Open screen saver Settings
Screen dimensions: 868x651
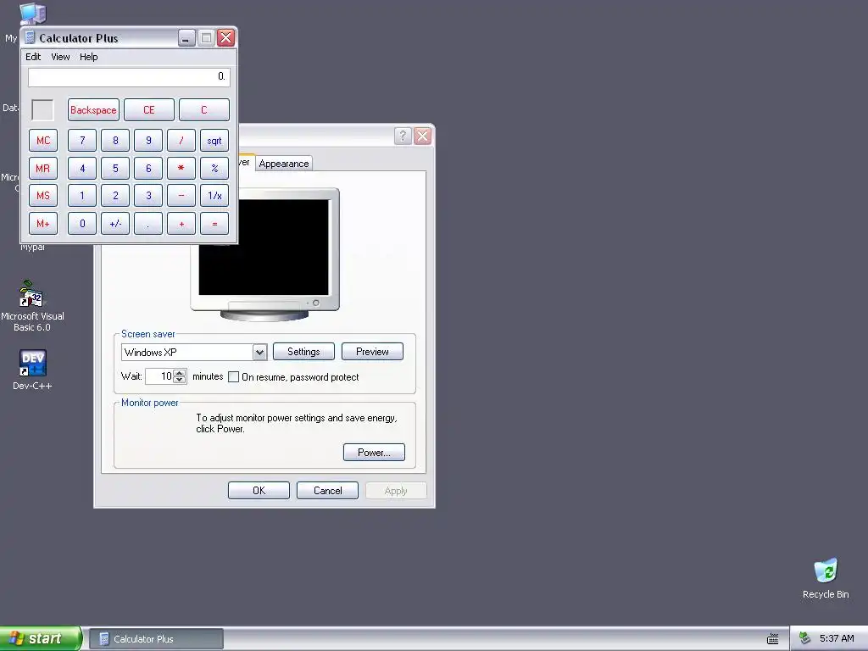pyautogui.click(x=303, y=352)
